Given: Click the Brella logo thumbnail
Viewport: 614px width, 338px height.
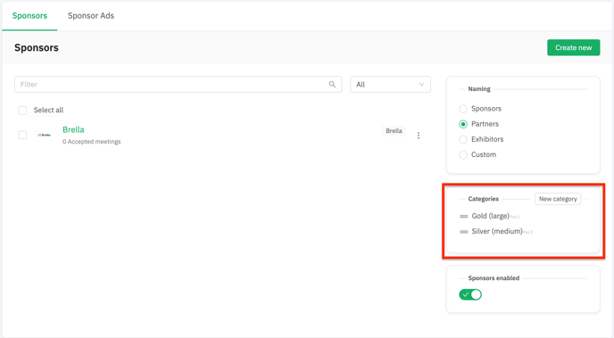Looking at the screenshot, I should tap(45, 135).
